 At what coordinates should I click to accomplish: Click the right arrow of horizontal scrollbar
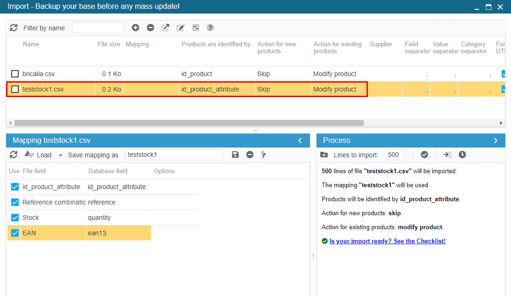point(501,123)
